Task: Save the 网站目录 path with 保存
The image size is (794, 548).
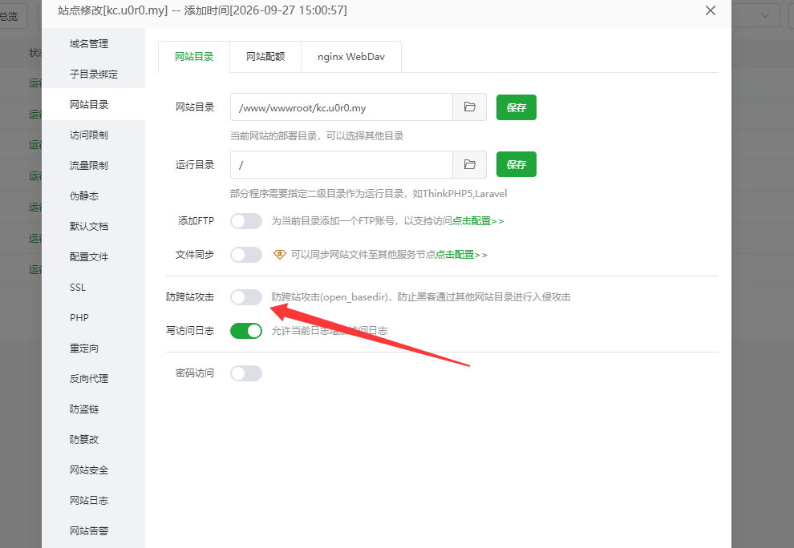Action: coord(516,107)
